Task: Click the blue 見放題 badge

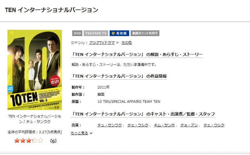Action: (x=119, y=33)
